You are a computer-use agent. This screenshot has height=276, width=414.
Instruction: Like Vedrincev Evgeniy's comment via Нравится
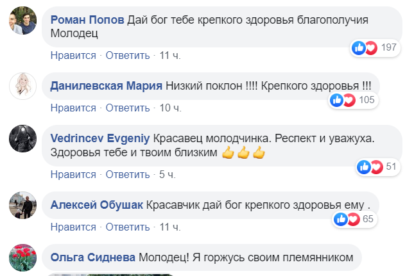pyautogui.click(x=73, y=174)
